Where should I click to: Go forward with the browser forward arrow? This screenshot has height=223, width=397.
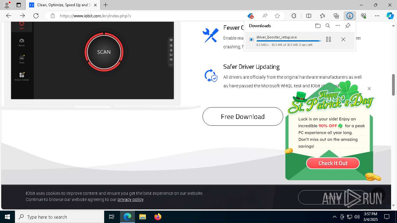click(x=22, y=16)
